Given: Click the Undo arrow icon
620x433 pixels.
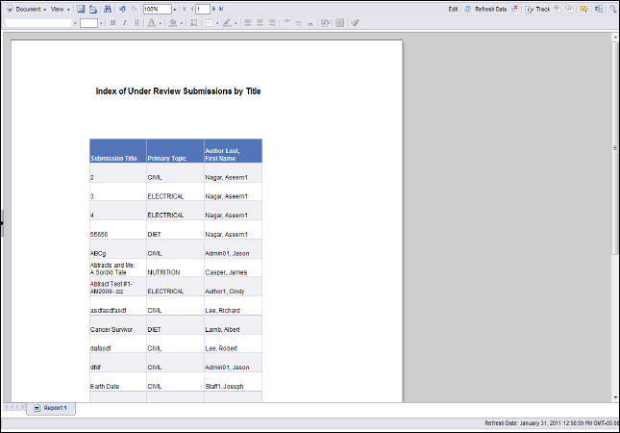Looking at the screenshot, I should click(122, 9).
